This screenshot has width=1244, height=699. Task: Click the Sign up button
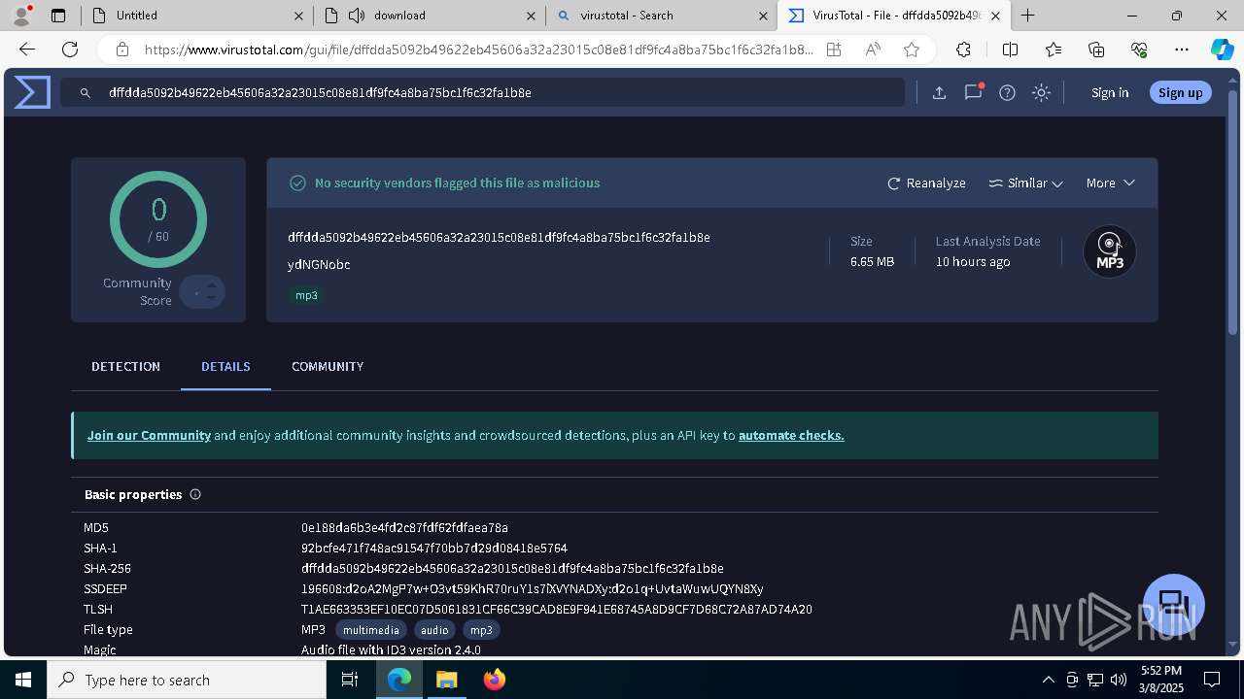[1180, 92]
